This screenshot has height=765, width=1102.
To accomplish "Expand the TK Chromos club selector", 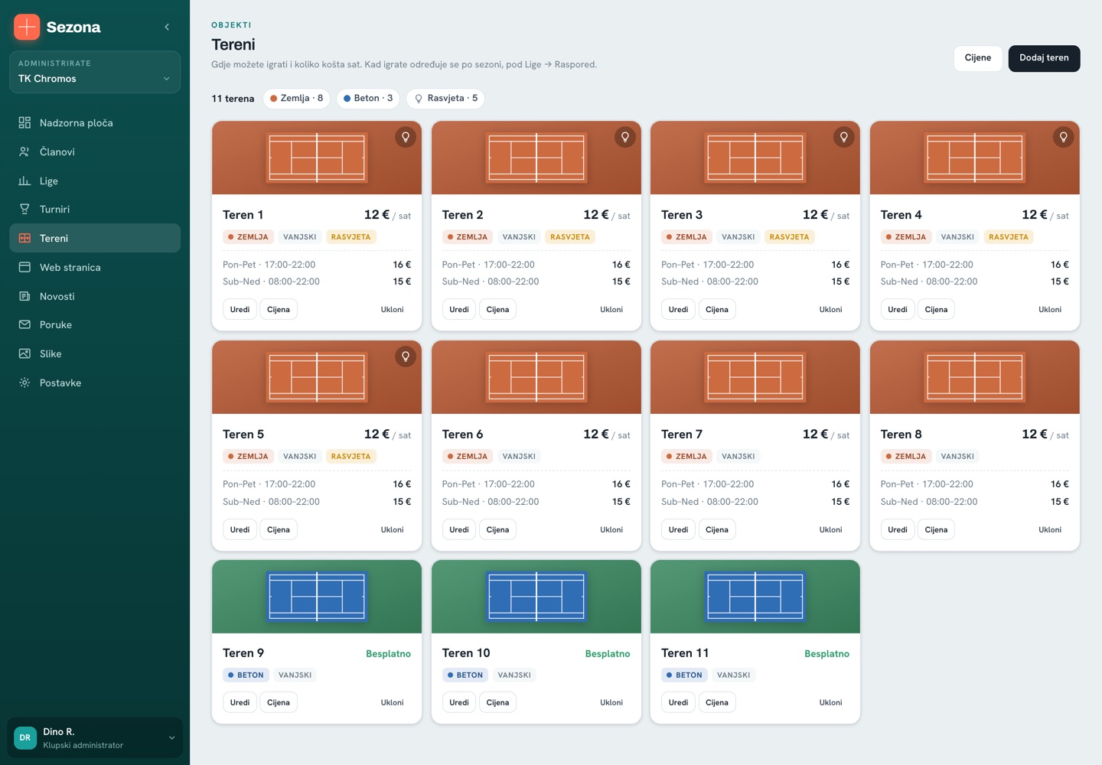I will click(x=95, y=72).
